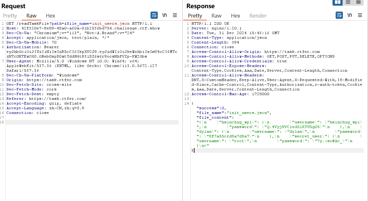Viewport: 368px width, 201px height.
Task: Switch Request view to Pretty tab
Action: coord(10,16)
